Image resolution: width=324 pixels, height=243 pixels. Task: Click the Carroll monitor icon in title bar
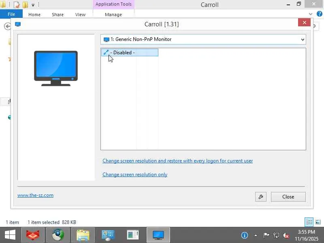click(18, 24)
